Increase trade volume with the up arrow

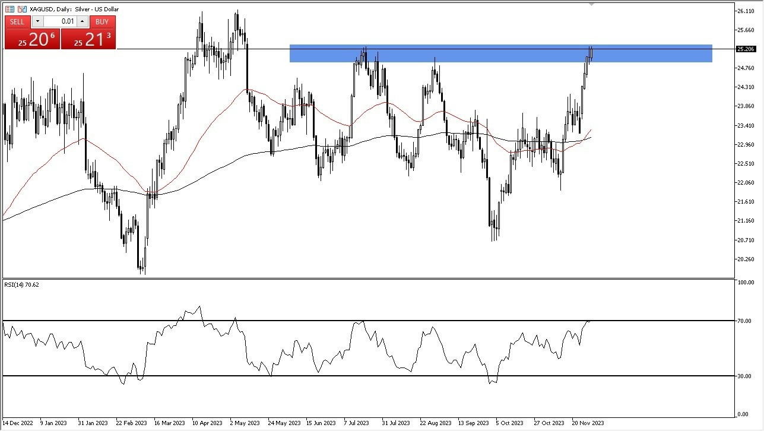click(83, 22)
